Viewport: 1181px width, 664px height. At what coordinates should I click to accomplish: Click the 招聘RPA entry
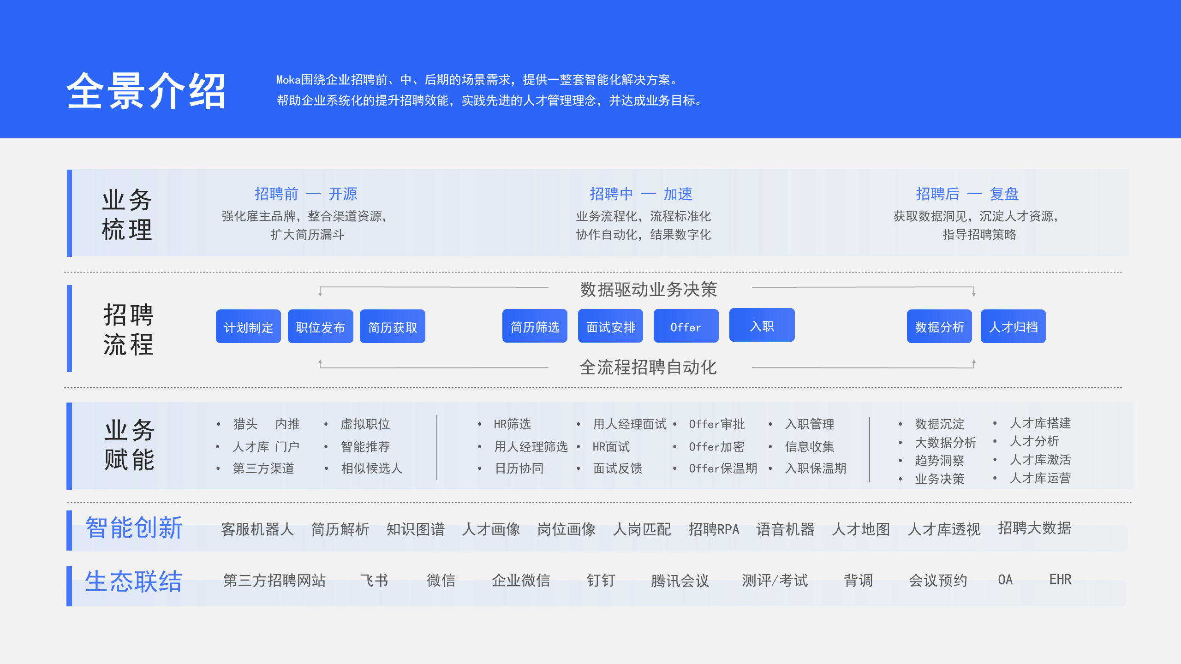714,529
